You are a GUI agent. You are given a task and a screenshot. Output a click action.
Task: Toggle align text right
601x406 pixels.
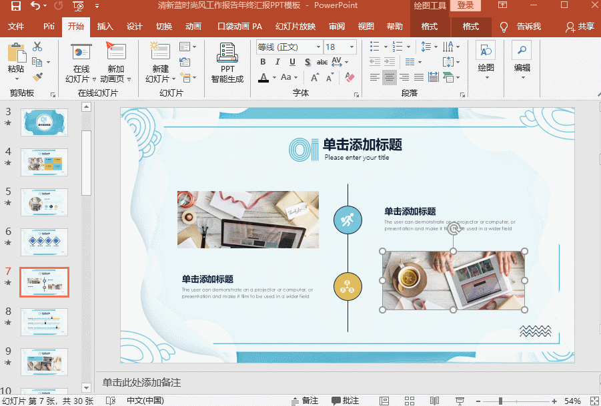click(x=404, y=78)
